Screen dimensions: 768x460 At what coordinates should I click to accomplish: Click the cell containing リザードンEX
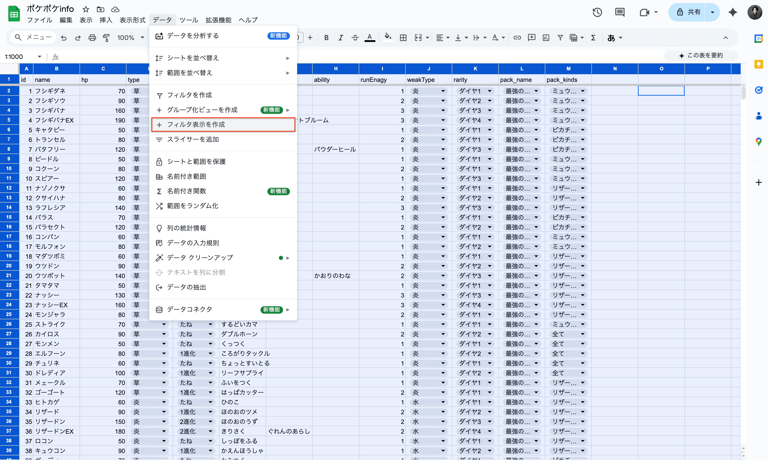(56, 431)
